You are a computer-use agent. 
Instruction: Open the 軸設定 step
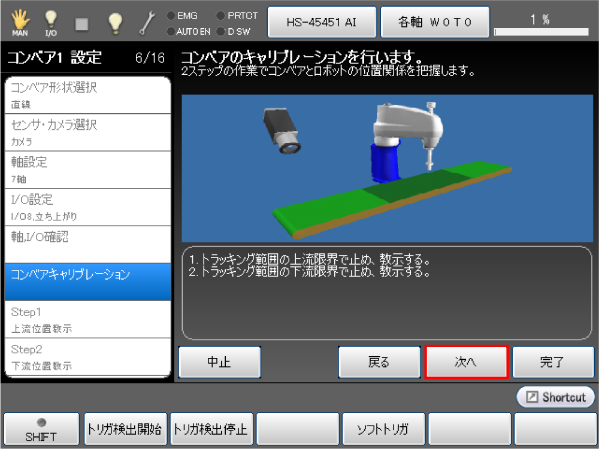click(87, 169)
